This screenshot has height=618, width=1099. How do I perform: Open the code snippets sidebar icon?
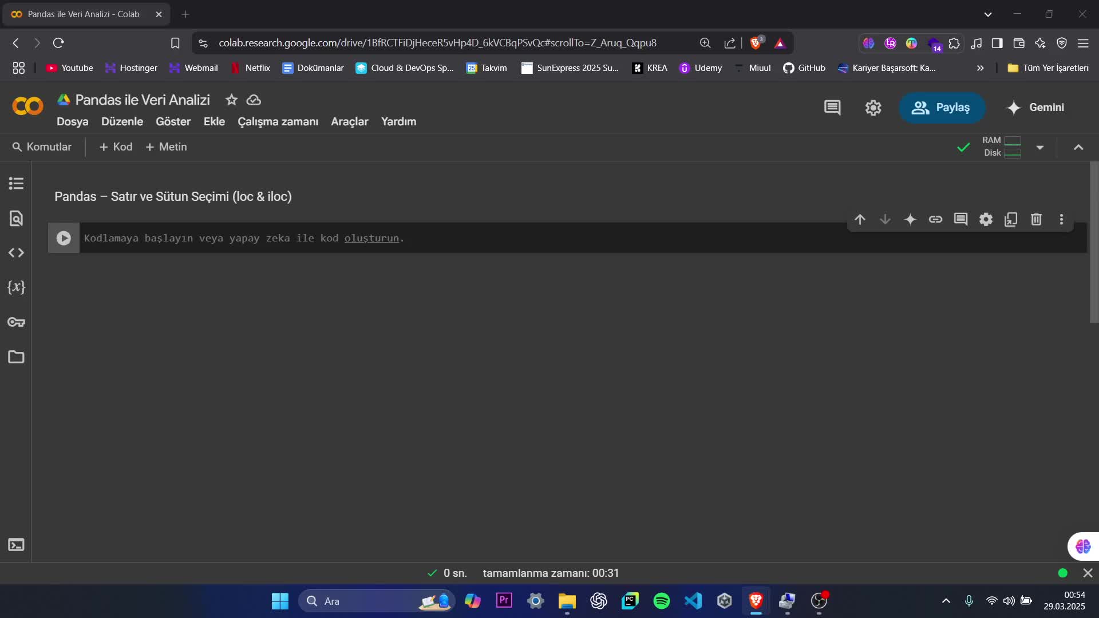(16, 253)
